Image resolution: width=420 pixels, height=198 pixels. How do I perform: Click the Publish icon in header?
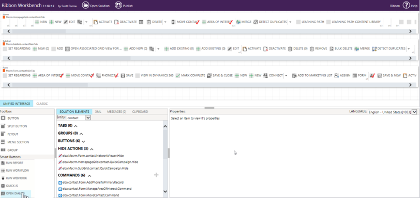point(118,5)
